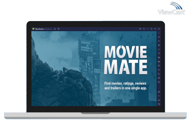This screenshot has width=189, height=130.
Task: Click the Android back arrow in side toolbar
Action: pos(159,96)
